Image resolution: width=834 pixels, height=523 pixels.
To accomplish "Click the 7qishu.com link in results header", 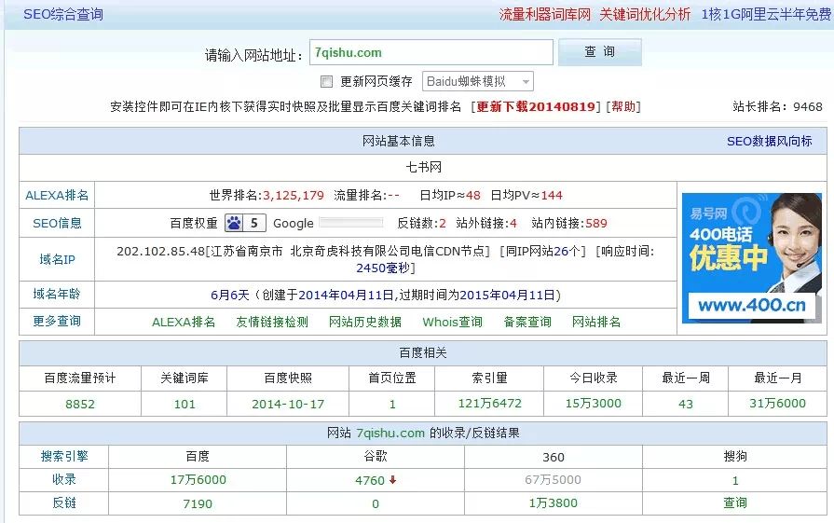I will click(390, 434).
